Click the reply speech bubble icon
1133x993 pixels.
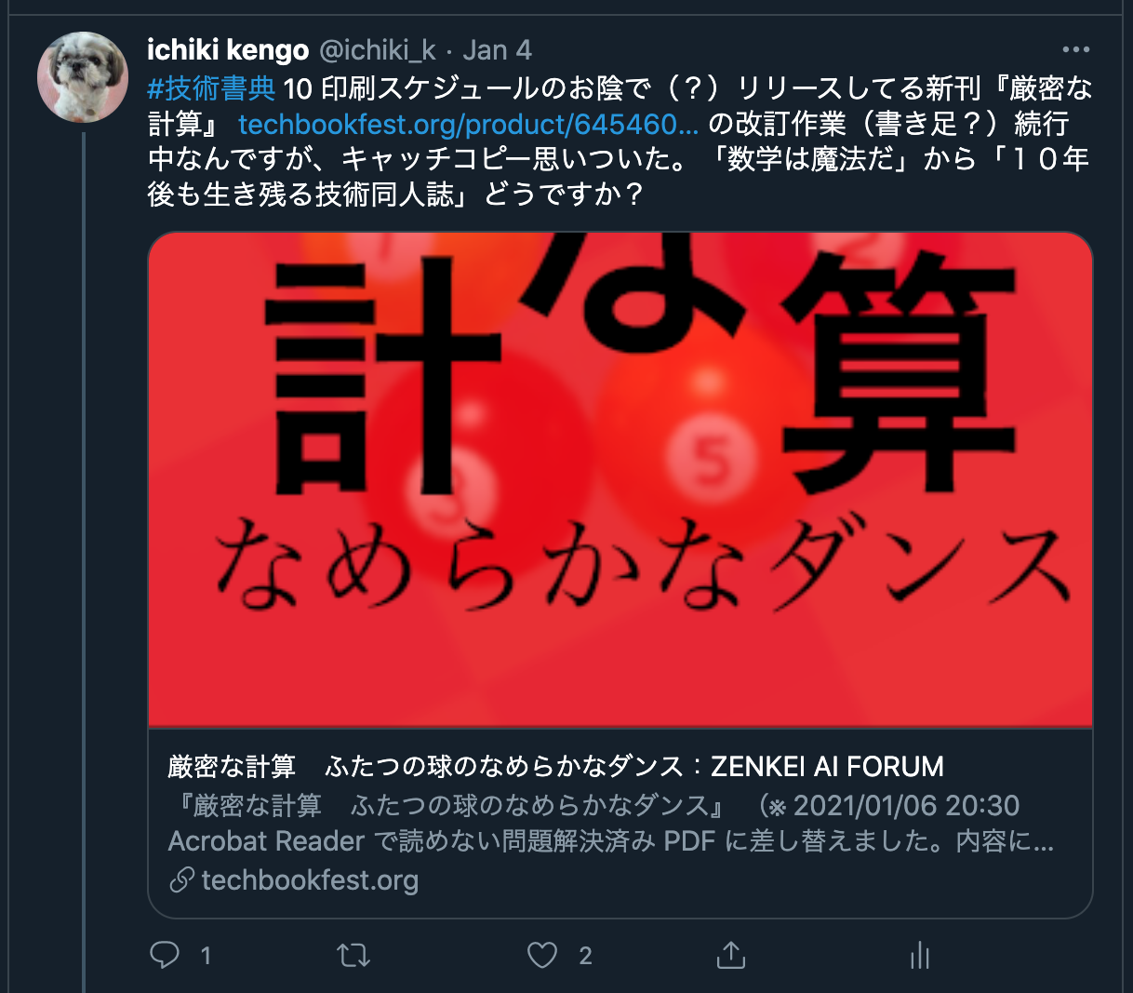(165, 955)
